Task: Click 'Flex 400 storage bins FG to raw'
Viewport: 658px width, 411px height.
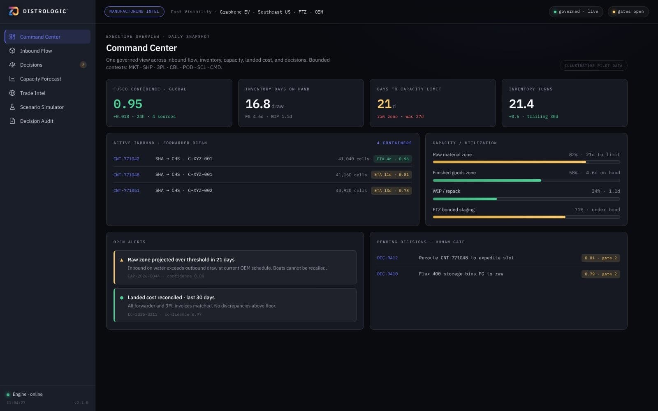Action: (x=461, y=274)
